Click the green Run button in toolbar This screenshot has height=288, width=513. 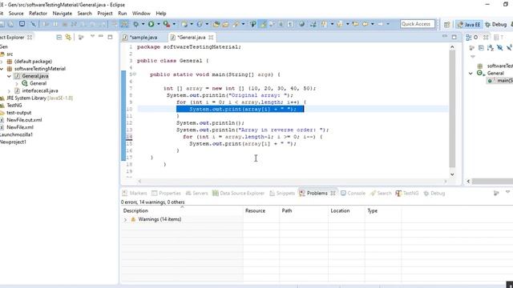[x=151, y=24]
